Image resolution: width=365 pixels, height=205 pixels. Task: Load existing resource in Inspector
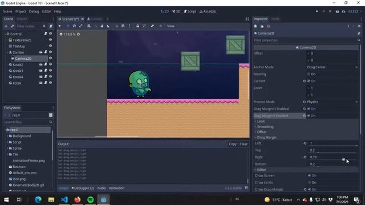(x=262, y=26)
